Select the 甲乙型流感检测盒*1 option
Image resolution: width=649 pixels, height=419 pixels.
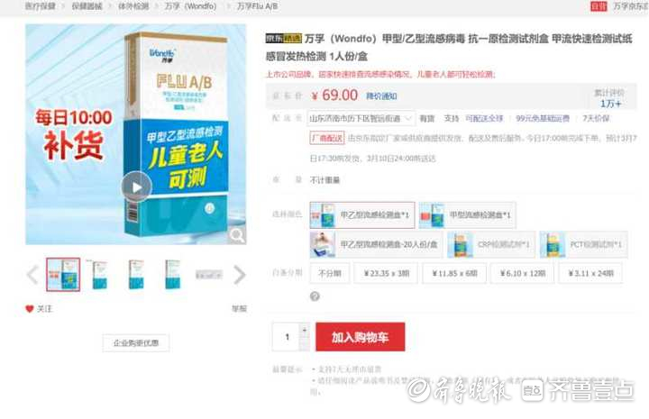point(362,214)
